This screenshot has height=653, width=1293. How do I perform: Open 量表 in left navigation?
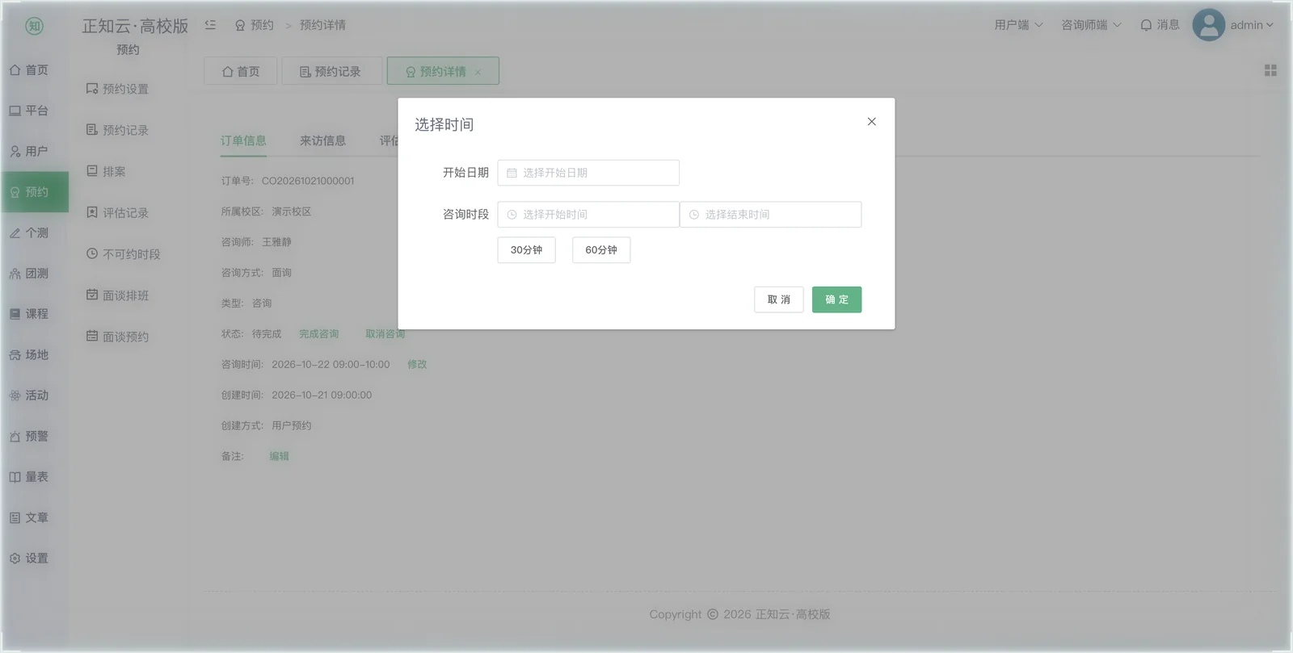click(29, 477)
